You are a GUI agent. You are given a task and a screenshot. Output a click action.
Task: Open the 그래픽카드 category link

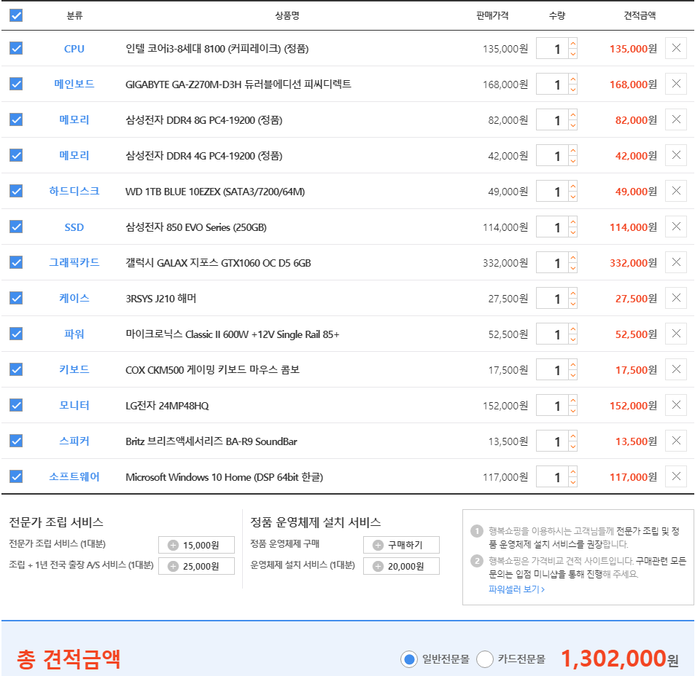[74, 262]
